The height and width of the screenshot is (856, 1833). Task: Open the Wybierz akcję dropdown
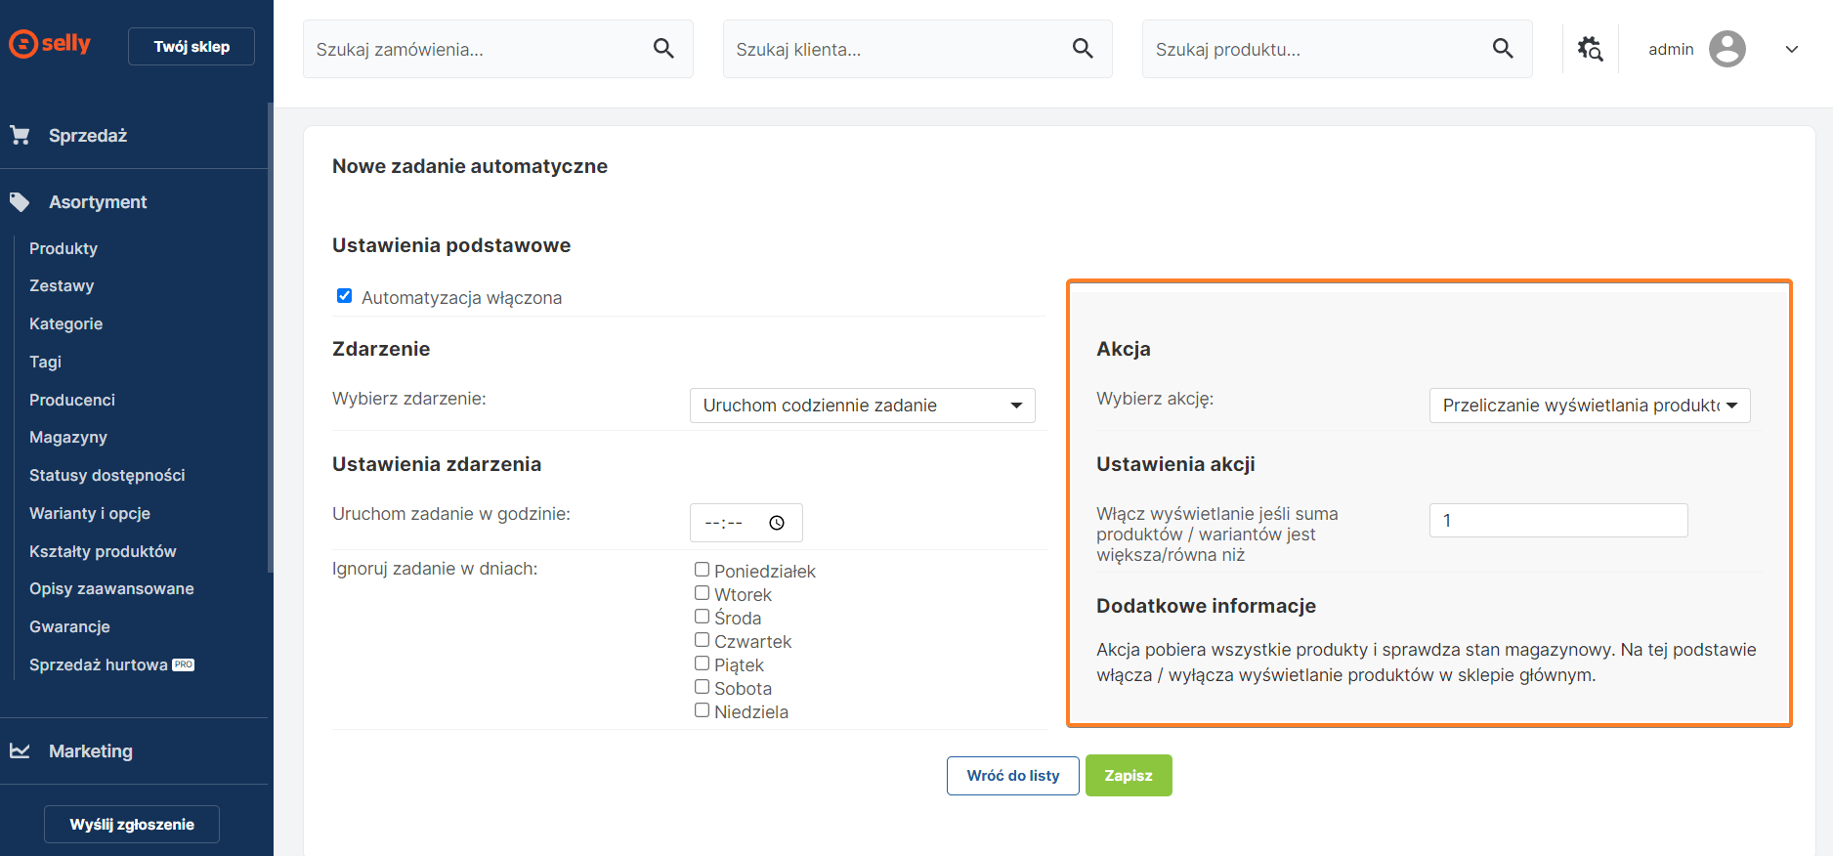click(x=1589, y=406)
